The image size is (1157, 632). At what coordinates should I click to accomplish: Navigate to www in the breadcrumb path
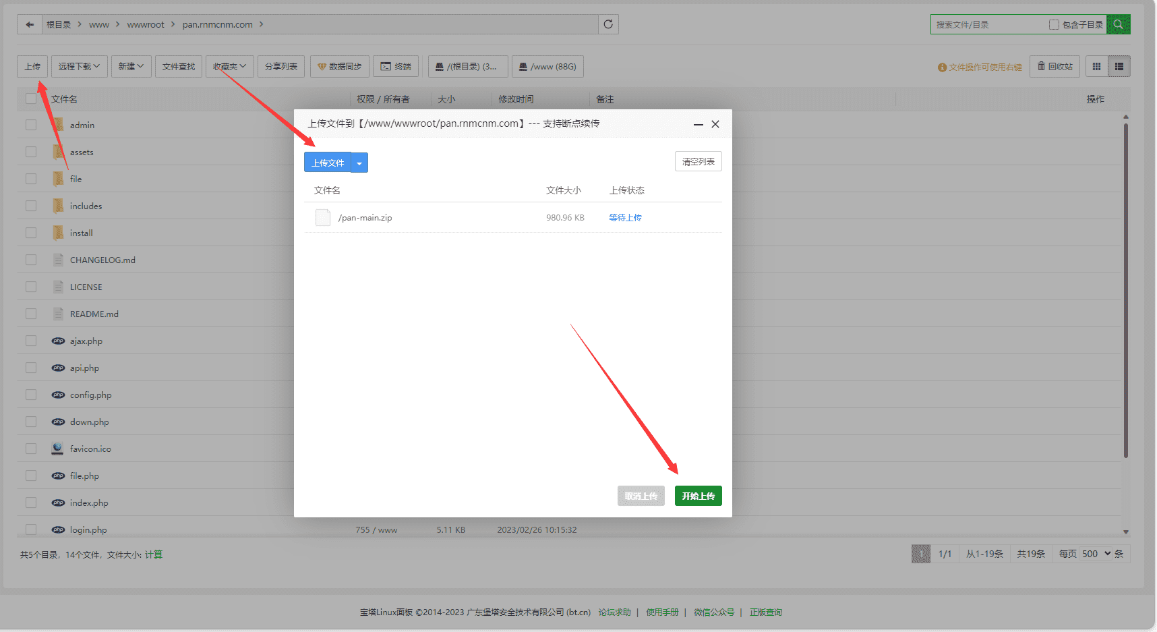point(99,24)
